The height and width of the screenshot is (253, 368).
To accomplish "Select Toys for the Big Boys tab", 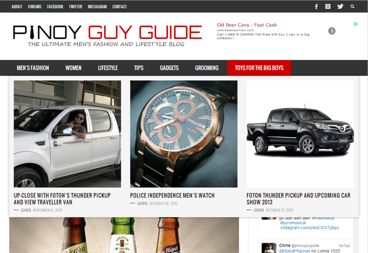I will tap(259, 68).
